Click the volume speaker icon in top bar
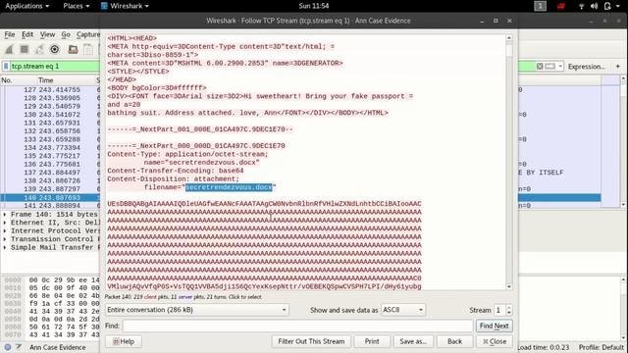The image size is (628, 353). (x=594, y=6)
